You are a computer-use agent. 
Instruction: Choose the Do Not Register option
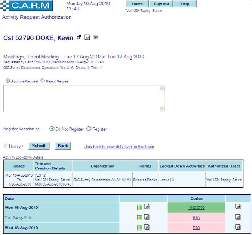pyautogui.click(x=52, y=129)
